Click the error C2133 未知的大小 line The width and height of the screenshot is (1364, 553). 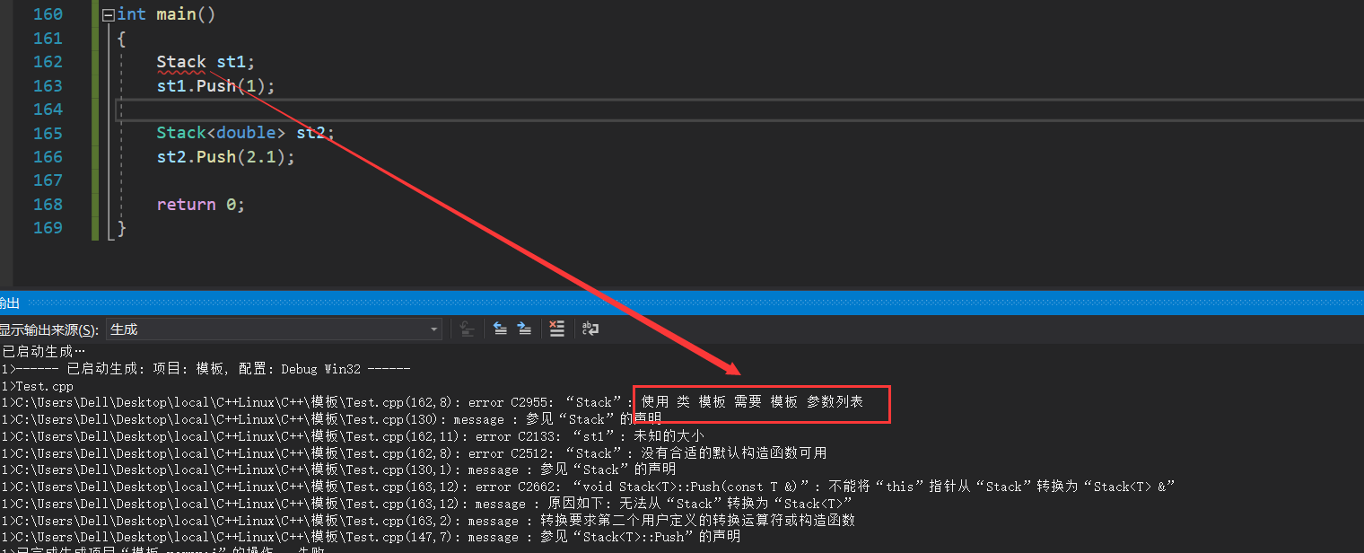[x=353, y=436]
